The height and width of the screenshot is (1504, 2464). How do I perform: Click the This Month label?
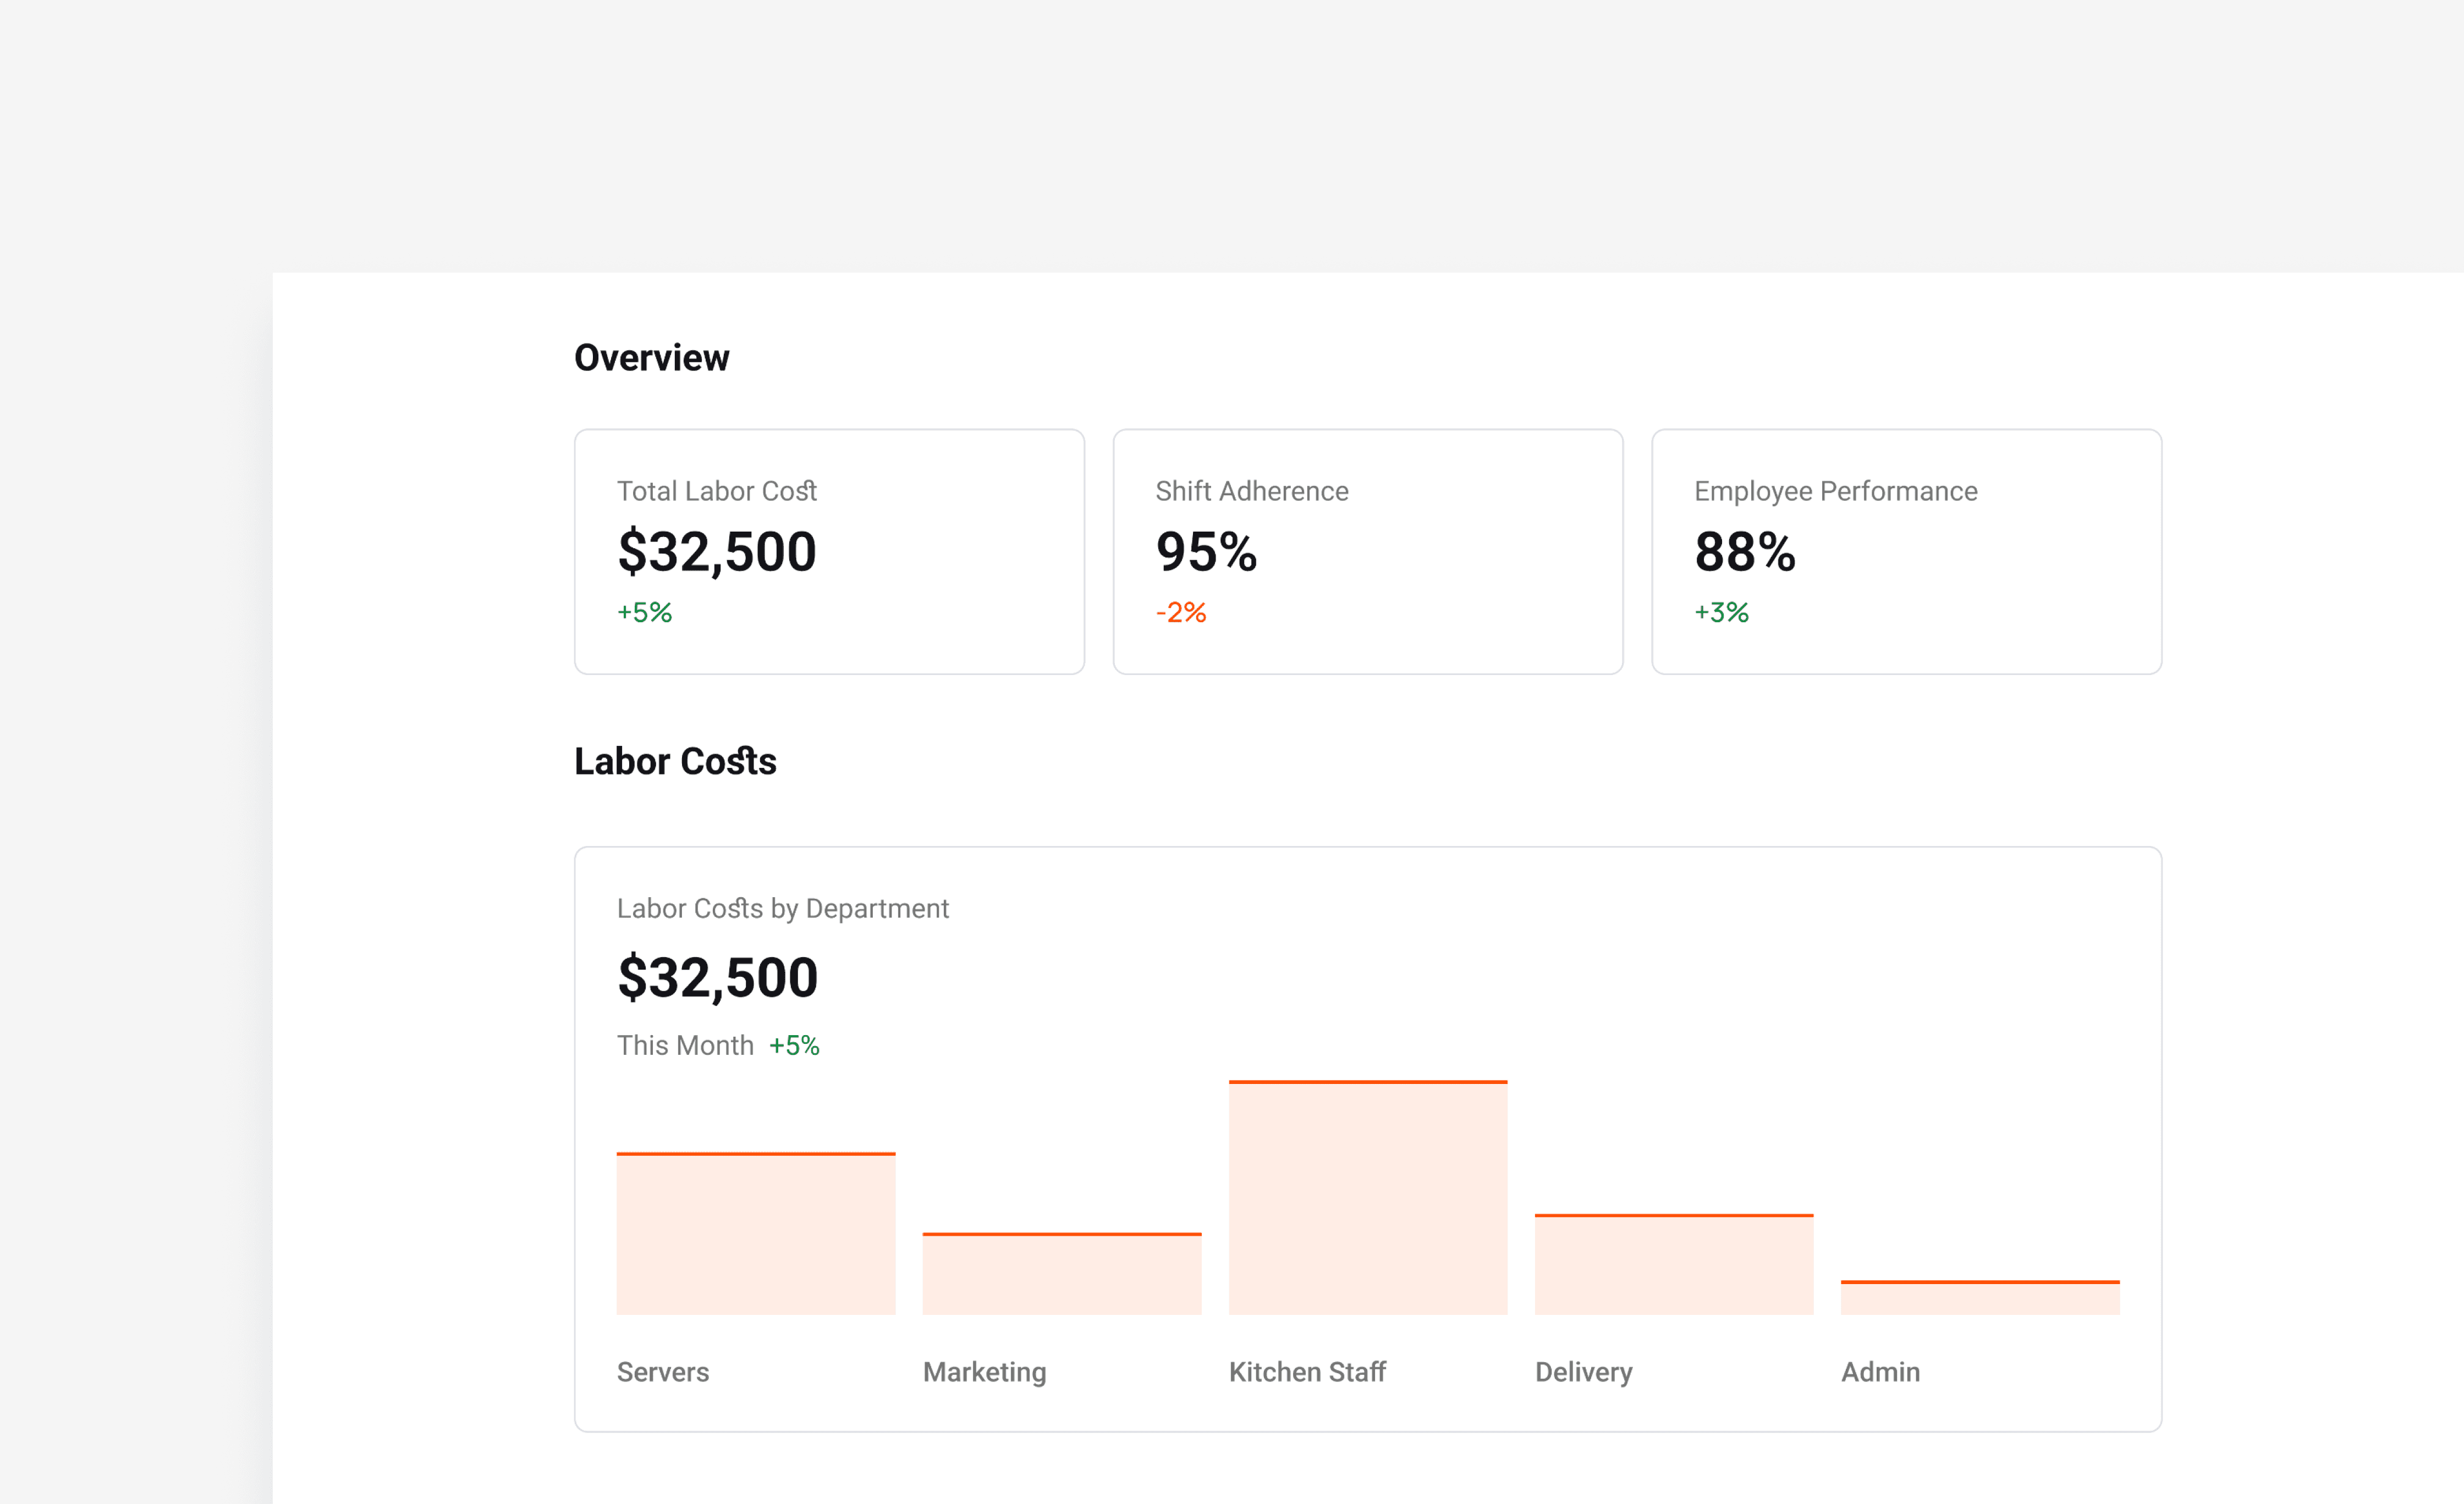pos(684,1046)
